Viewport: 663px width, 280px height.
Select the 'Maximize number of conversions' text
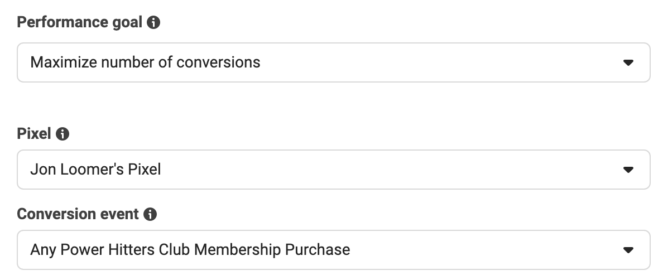145,62
